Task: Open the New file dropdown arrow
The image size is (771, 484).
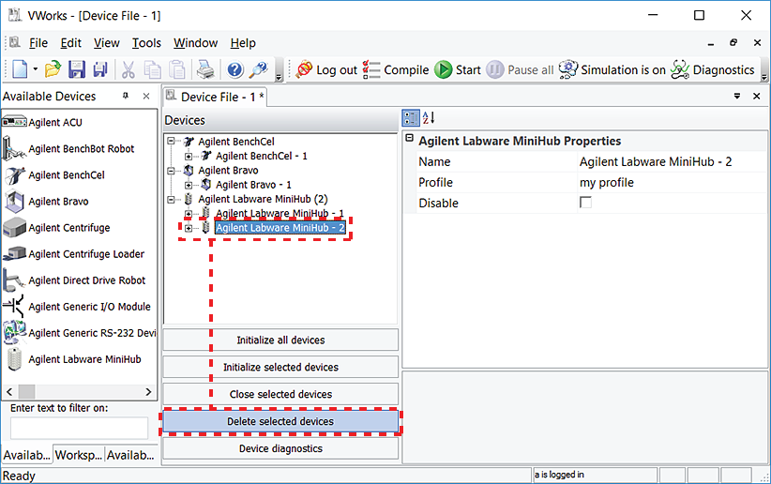Action: click(x=36, y=70)
